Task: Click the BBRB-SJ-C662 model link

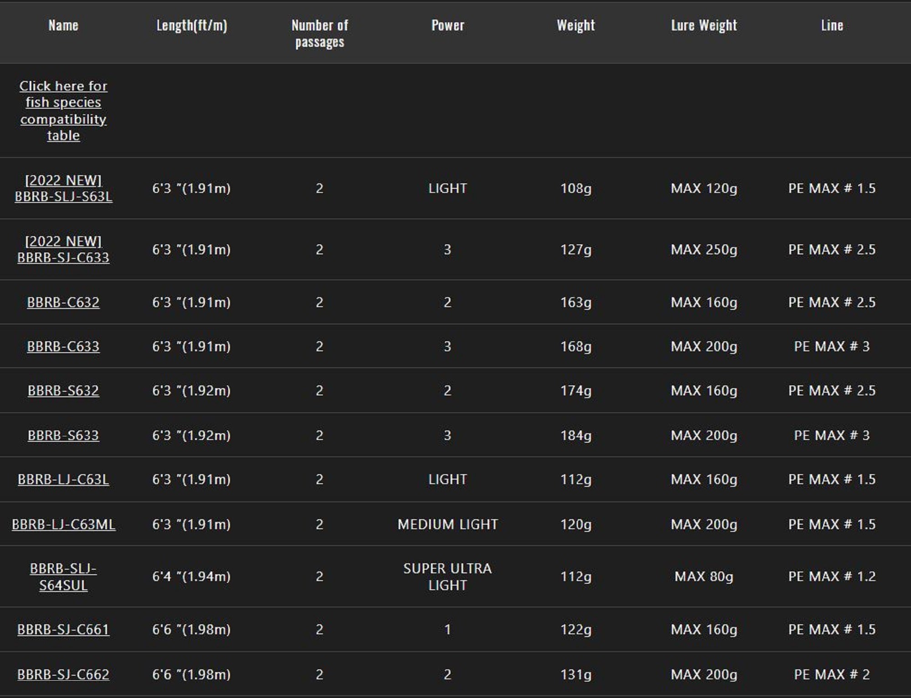Action: pos(63,674)
